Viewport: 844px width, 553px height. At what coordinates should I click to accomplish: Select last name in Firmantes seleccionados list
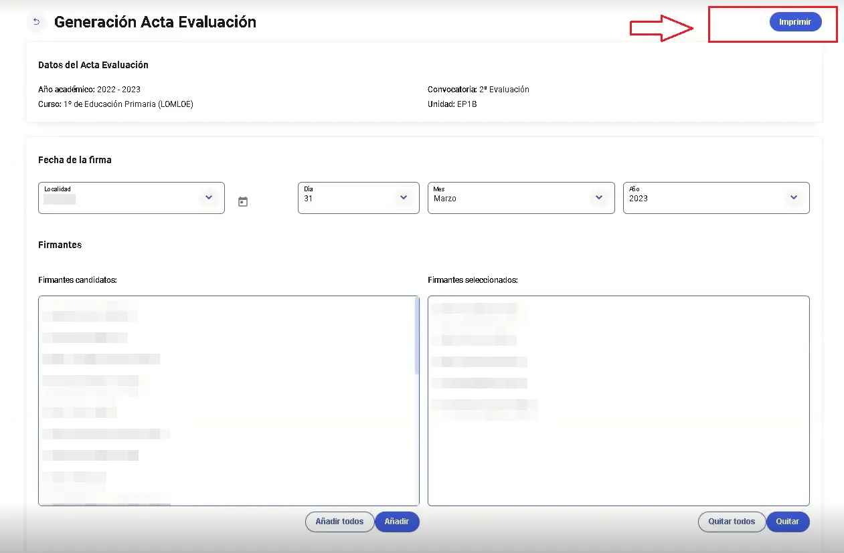(485, 406)
